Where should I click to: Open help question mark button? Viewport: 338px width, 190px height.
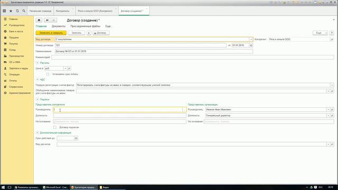pos(332,33)
